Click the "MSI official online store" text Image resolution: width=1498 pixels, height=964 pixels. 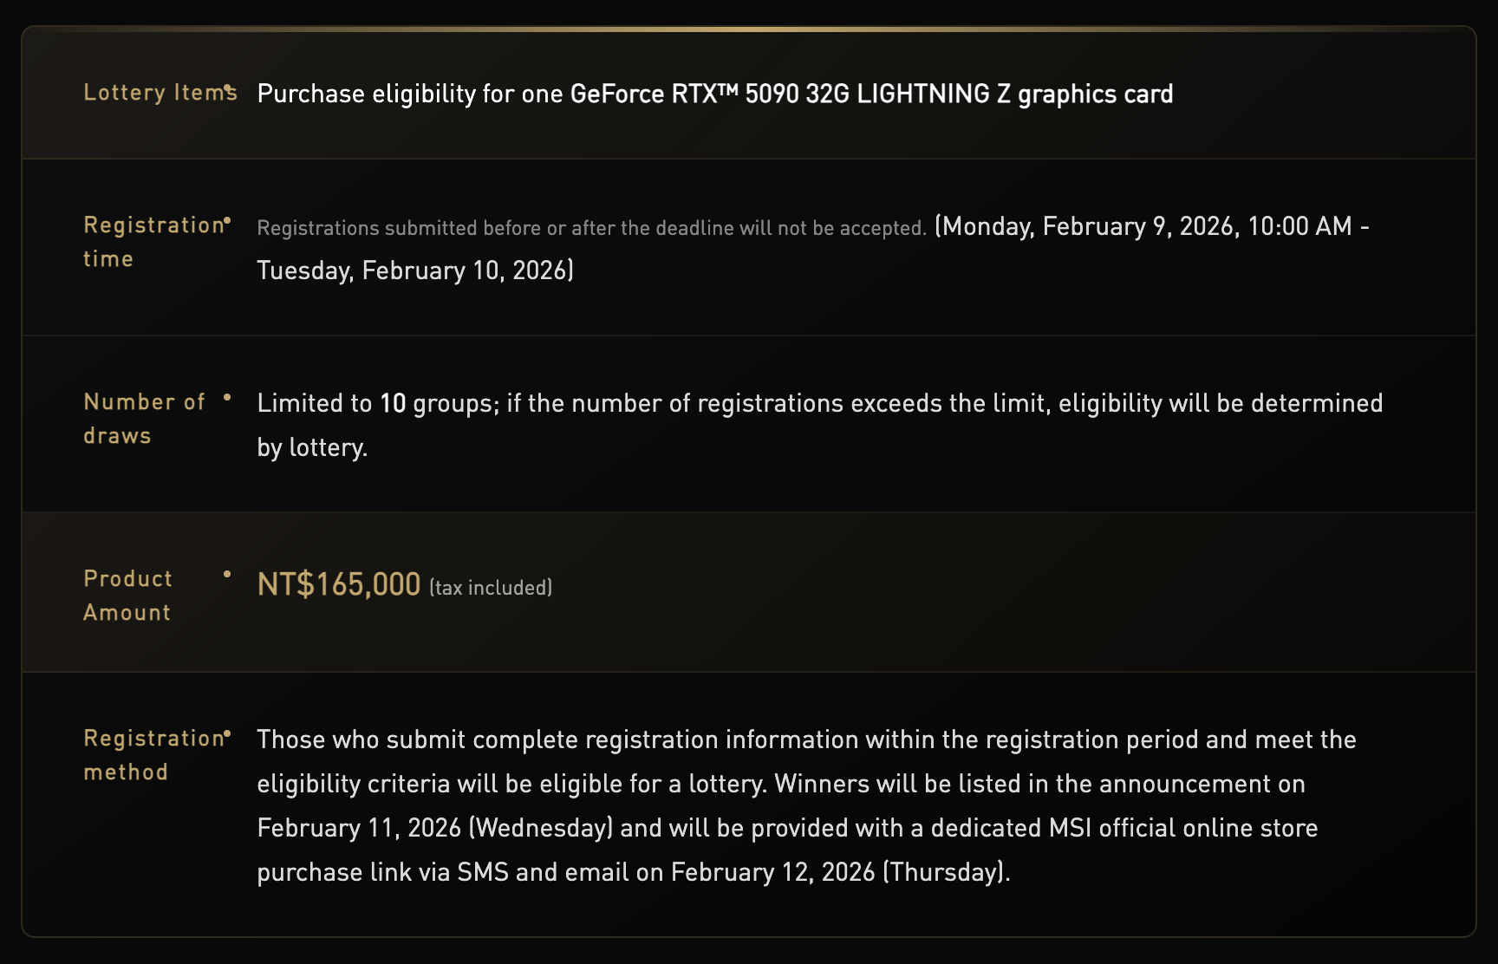tap(1183, 828)
